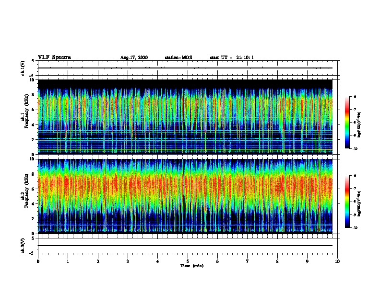Click time-axis tick label "9"

tap(307, 261)
